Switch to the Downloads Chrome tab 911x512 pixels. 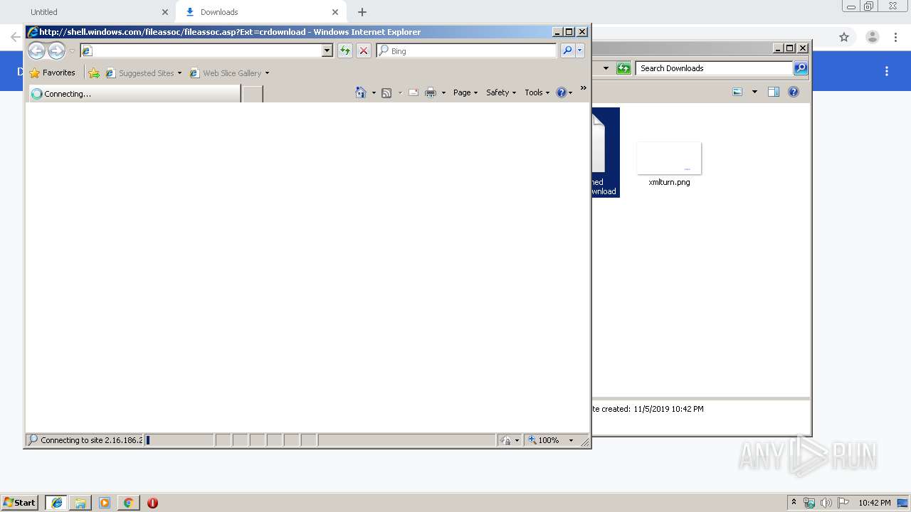260,12
